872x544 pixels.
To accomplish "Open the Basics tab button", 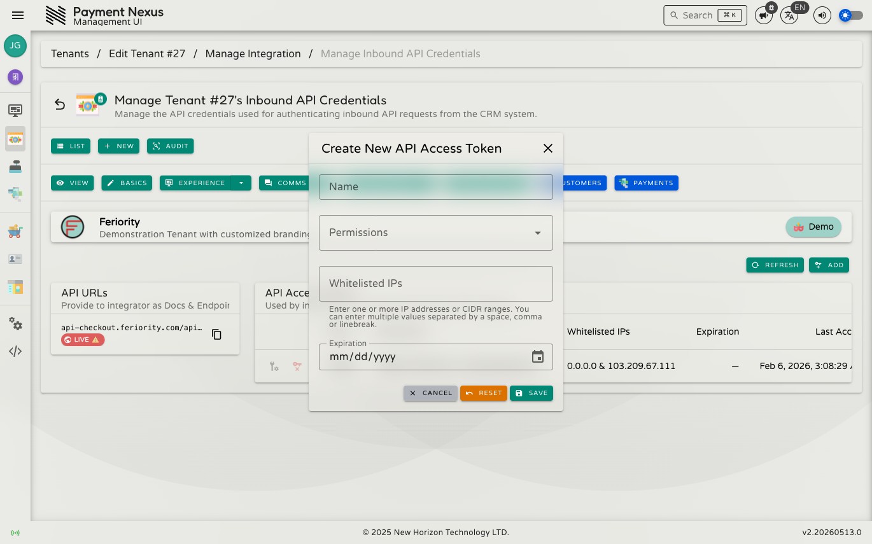I will coord(127,183).
